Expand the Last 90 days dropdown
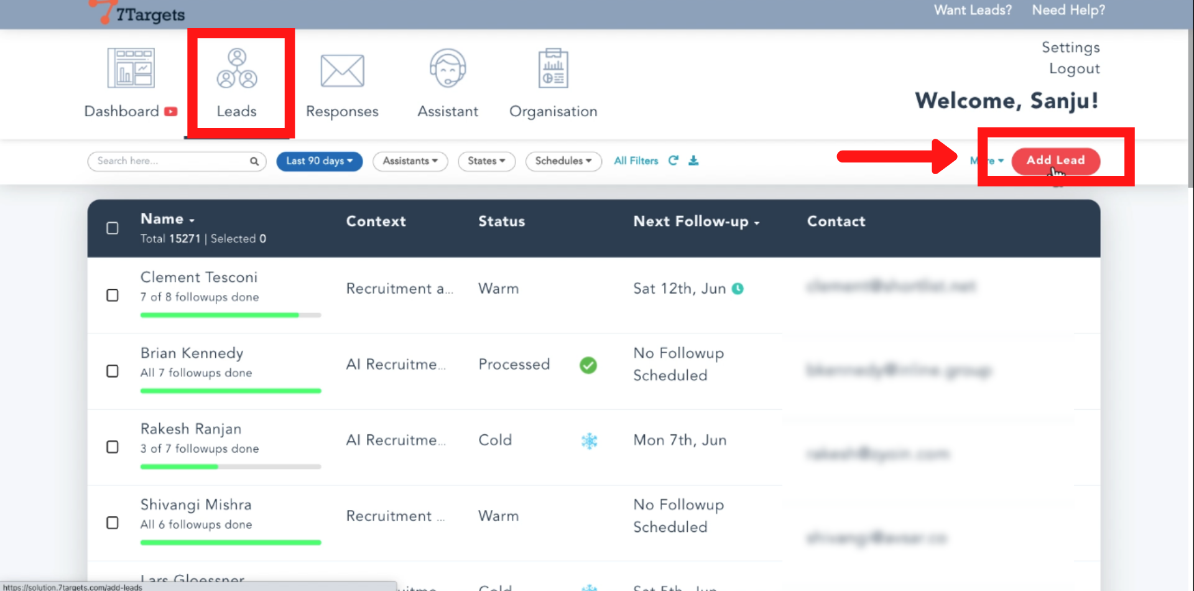Screen dimensions: 1194x591 tap(319, 161)
